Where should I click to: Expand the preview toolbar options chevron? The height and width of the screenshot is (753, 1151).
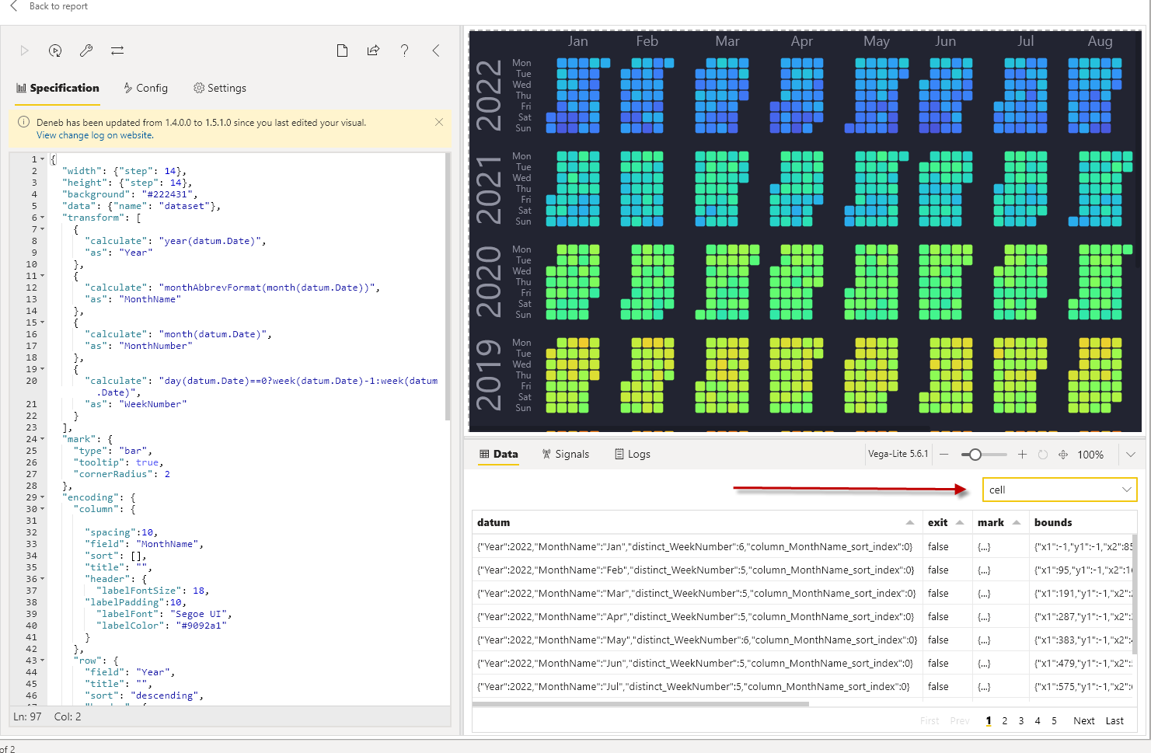click(1130, 454)
